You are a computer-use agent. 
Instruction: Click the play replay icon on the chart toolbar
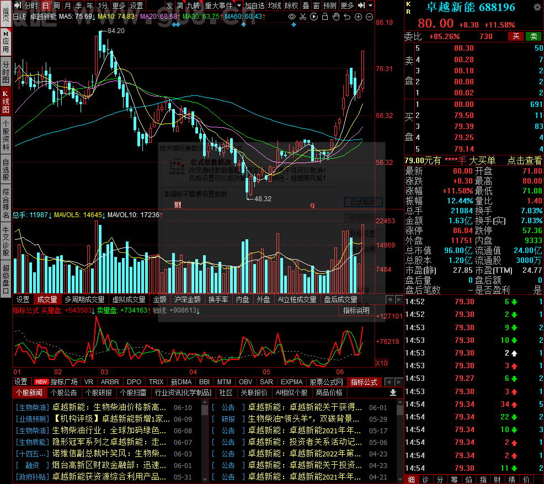(314, 17)
